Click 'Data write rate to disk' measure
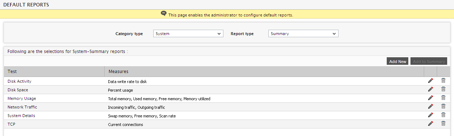 (x=127, y=82)
